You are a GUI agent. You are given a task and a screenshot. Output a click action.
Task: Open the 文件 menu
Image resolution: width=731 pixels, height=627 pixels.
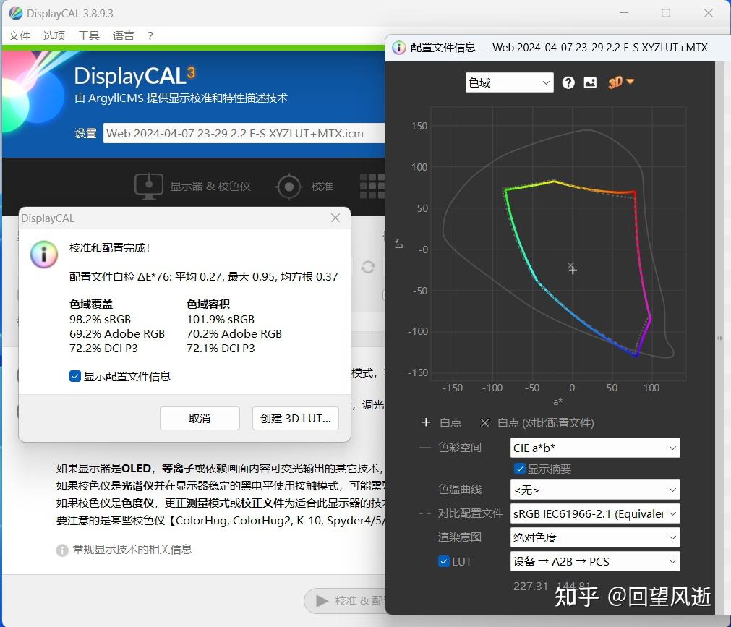point(20,36)
